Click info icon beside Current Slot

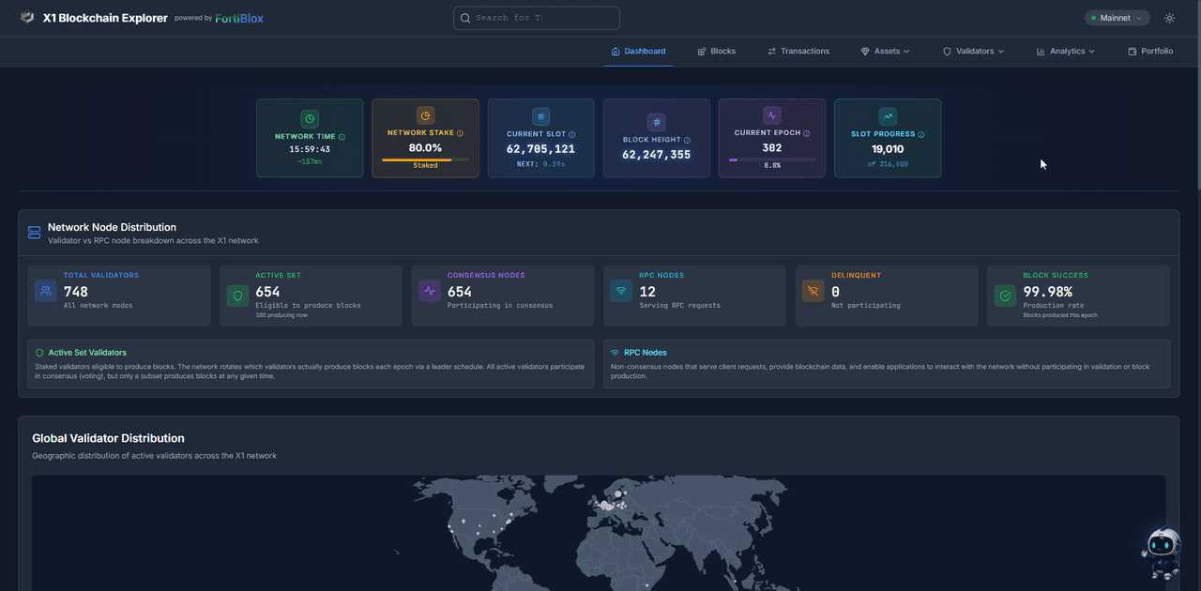[x=571, y=135]
